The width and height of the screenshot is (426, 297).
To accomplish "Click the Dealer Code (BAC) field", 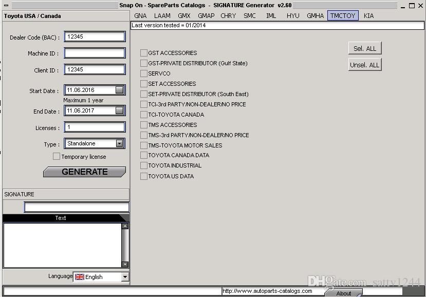I will (x=95, y=36).
